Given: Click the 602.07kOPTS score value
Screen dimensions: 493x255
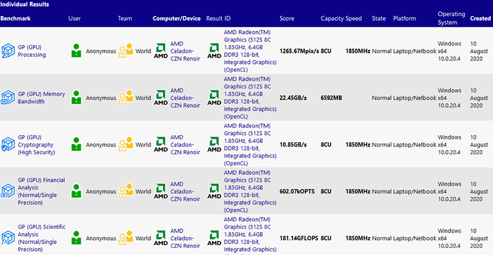Looking at the screenshot, I should click(x=297, y=192).
